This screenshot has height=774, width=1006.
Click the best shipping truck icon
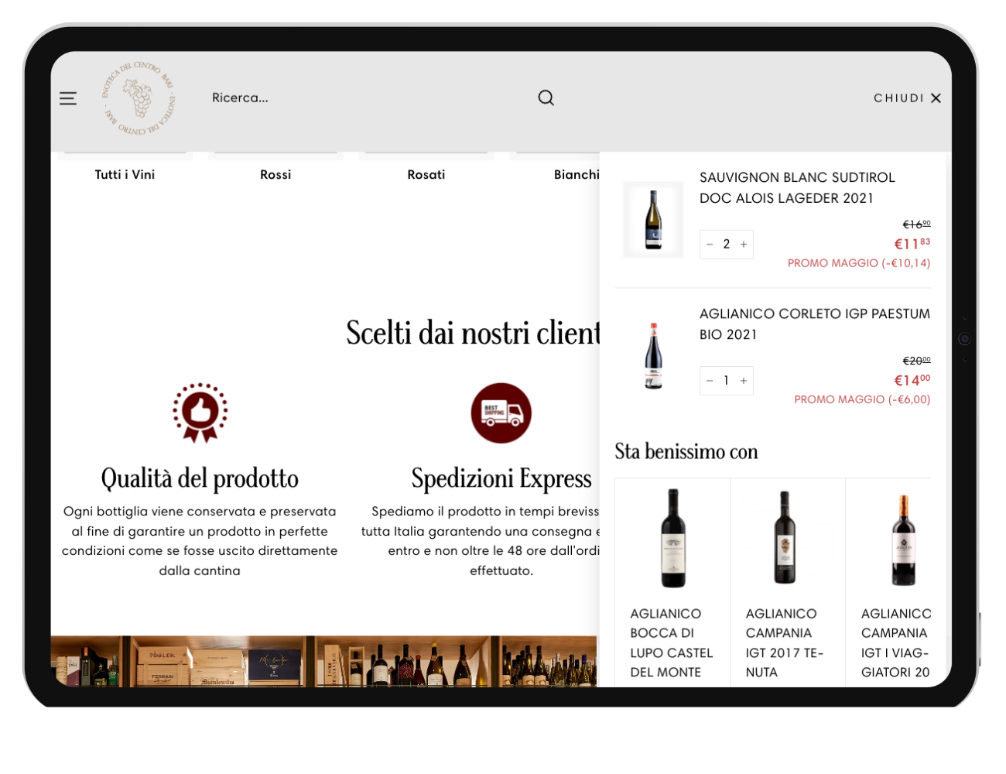[x=501, y=413]
